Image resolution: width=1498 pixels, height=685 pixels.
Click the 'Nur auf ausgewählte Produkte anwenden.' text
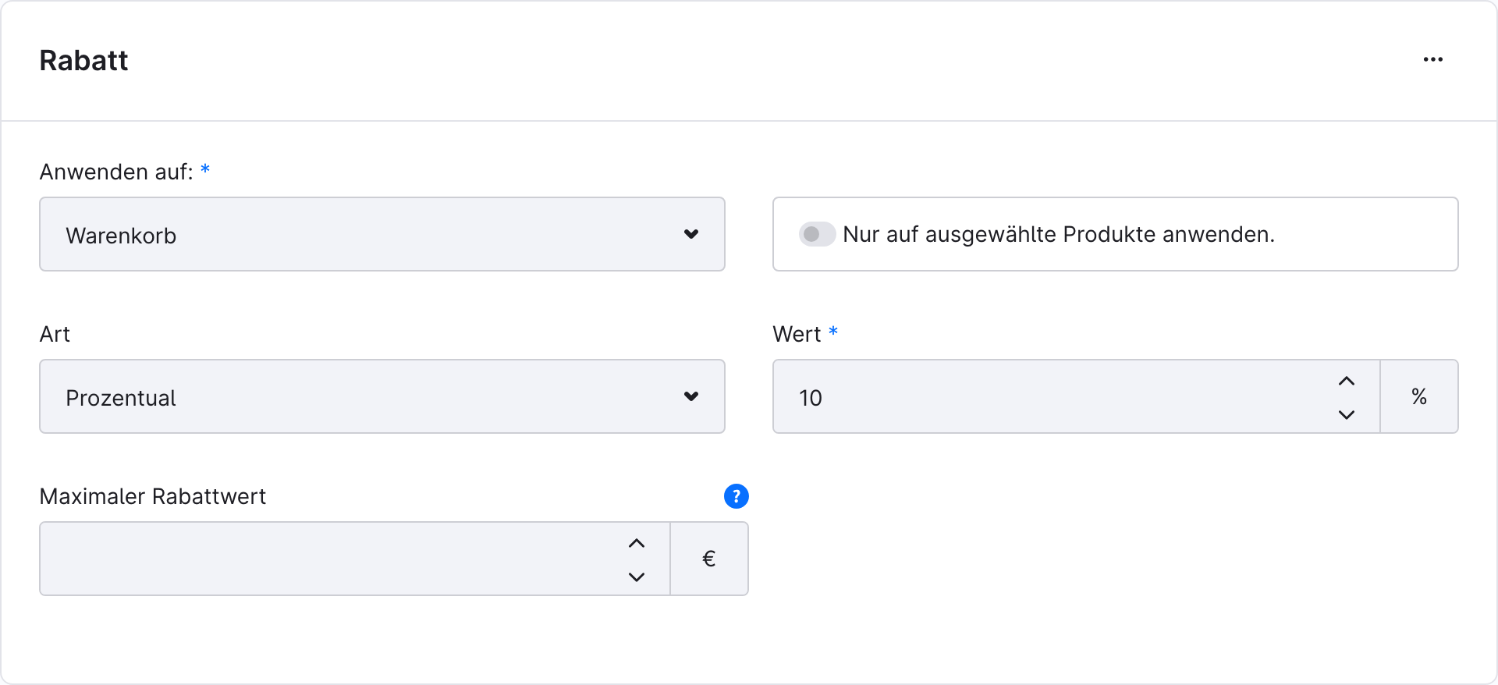click(1059, 234)
